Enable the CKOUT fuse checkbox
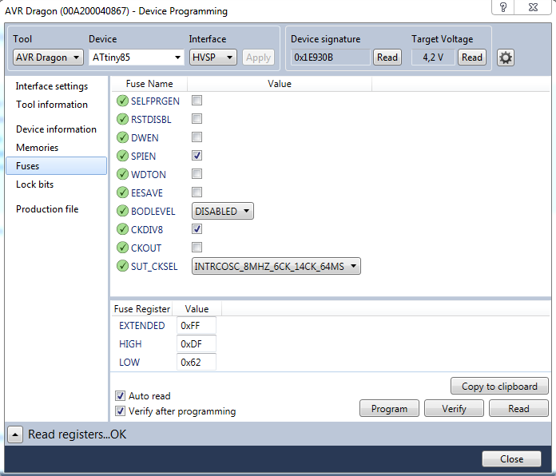 pyautogui.click(x=197, y=248)
